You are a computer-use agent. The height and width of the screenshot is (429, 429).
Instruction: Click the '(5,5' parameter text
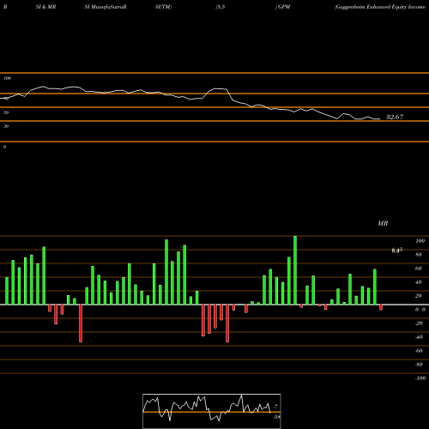click(221, 7)
